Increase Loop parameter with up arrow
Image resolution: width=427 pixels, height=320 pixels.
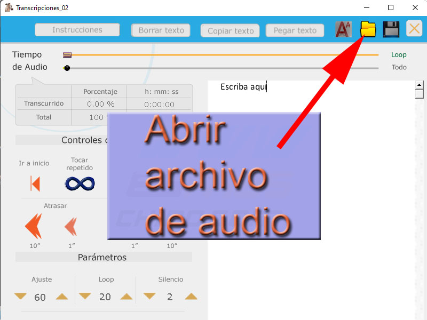coord(126,297)
